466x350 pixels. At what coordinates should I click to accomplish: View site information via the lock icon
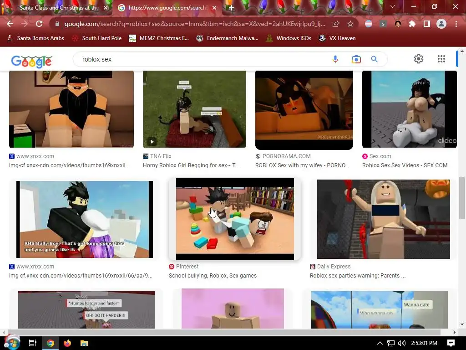57,24
